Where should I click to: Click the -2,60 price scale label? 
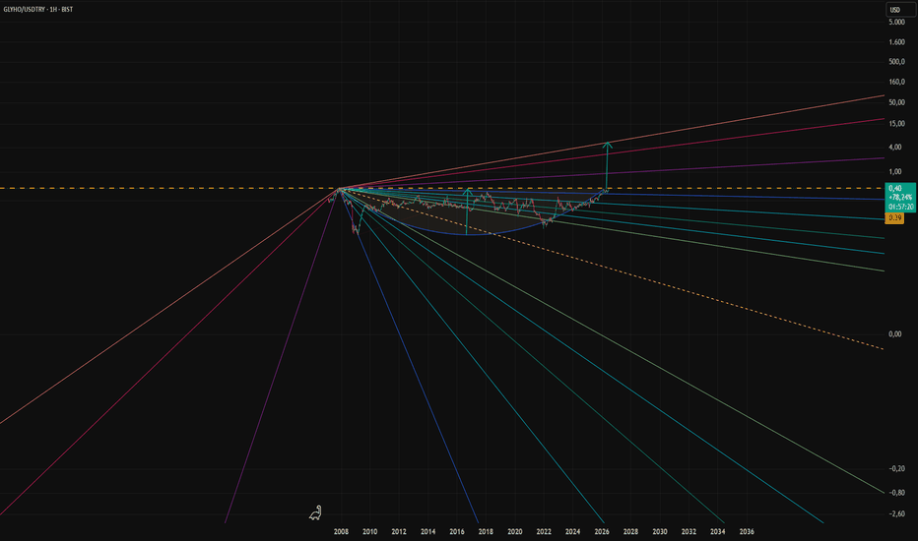point(897,513)
